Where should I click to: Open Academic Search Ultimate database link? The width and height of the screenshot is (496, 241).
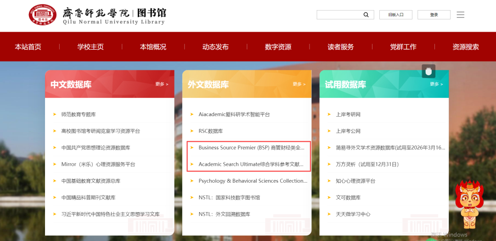[x=251, y=164]
